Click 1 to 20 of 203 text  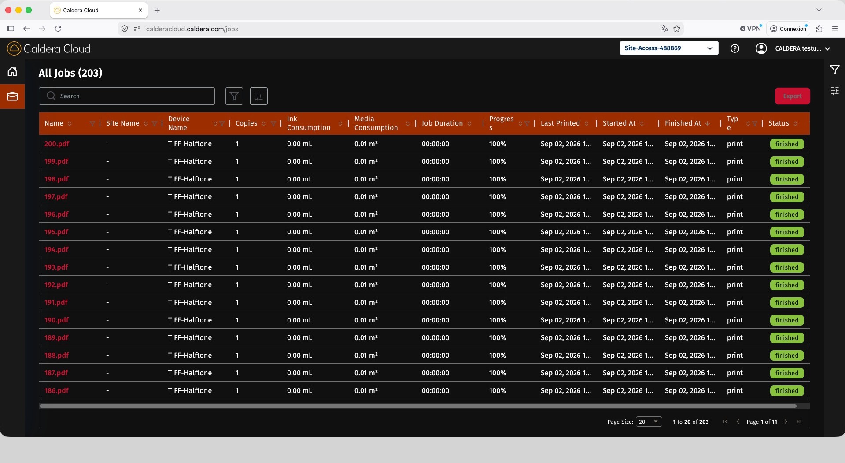[x=690, y=422]
